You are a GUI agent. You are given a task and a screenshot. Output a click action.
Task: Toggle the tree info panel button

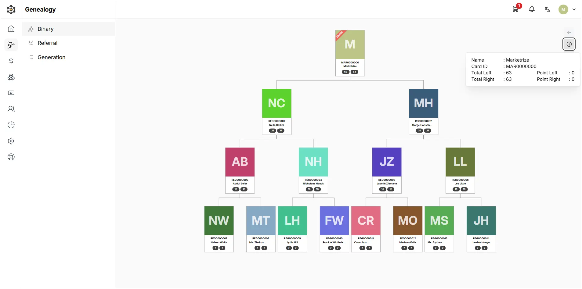click(x=569, y=44)
